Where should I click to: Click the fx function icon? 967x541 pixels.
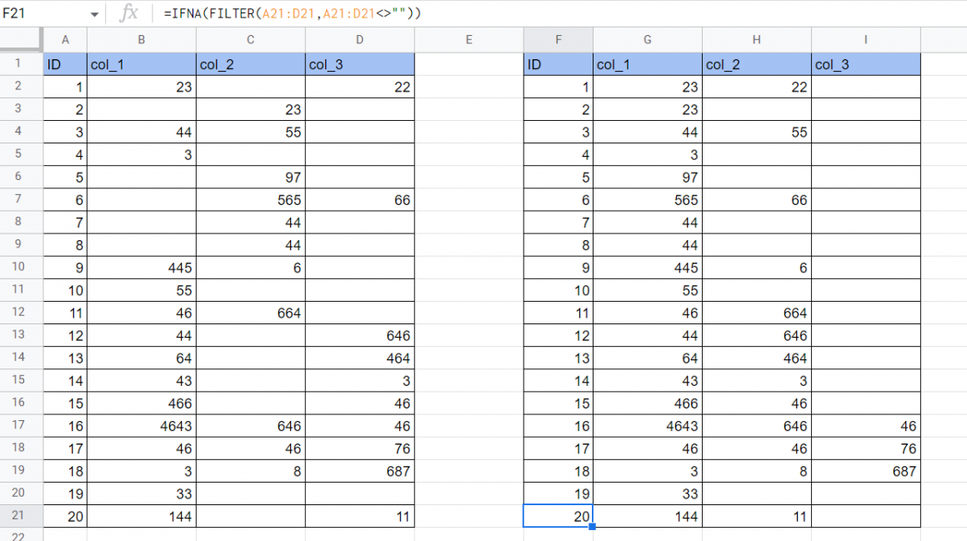coord(128,13)
